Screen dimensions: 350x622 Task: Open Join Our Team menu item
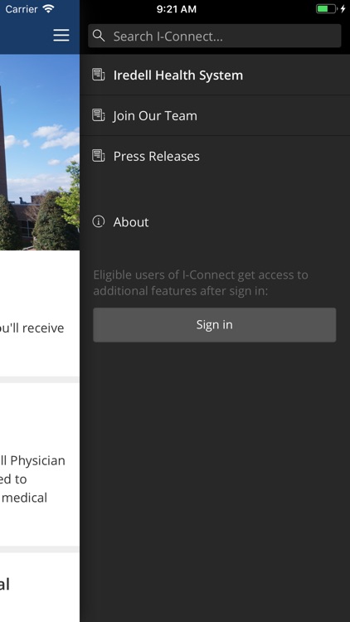coord(215,115)
